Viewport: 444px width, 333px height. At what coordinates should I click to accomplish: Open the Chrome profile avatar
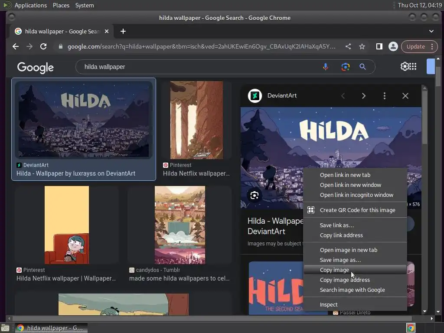[x=393, y=46]
